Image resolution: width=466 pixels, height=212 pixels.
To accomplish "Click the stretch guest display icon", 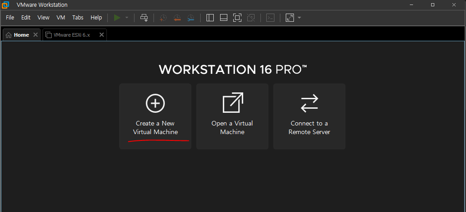I will [290, 18].
